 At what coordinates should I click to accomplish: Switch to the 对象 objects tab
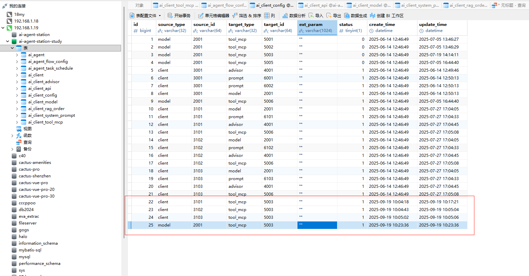pyautogui.click(x=139, y=5)
